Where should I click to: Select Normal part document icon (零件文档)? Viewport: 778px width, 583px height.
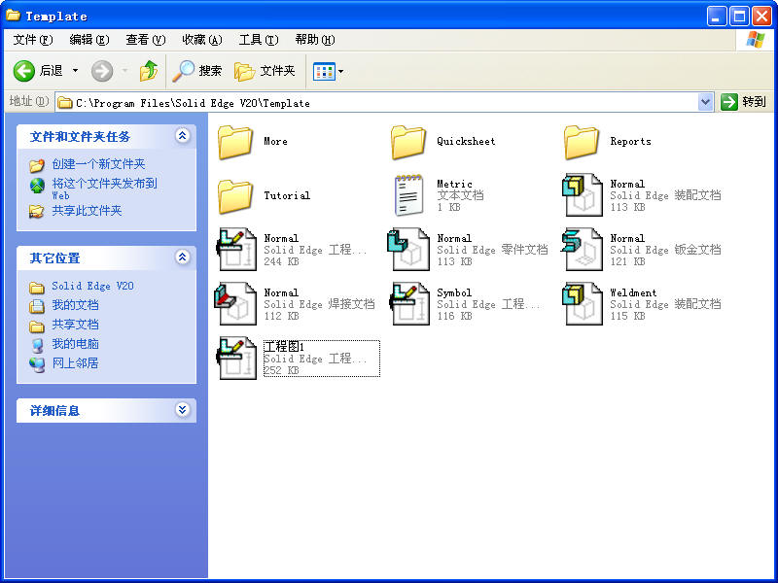coord(408,250)
